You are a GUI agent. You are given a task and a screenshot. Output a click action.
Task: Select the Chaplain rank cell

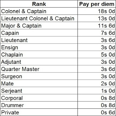point(39,55)
